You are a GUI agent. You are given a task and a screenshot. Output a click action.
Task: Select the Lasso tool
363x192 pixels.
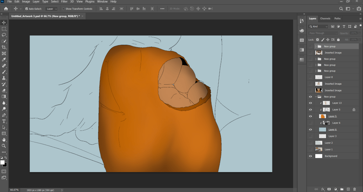pos(4,35)
